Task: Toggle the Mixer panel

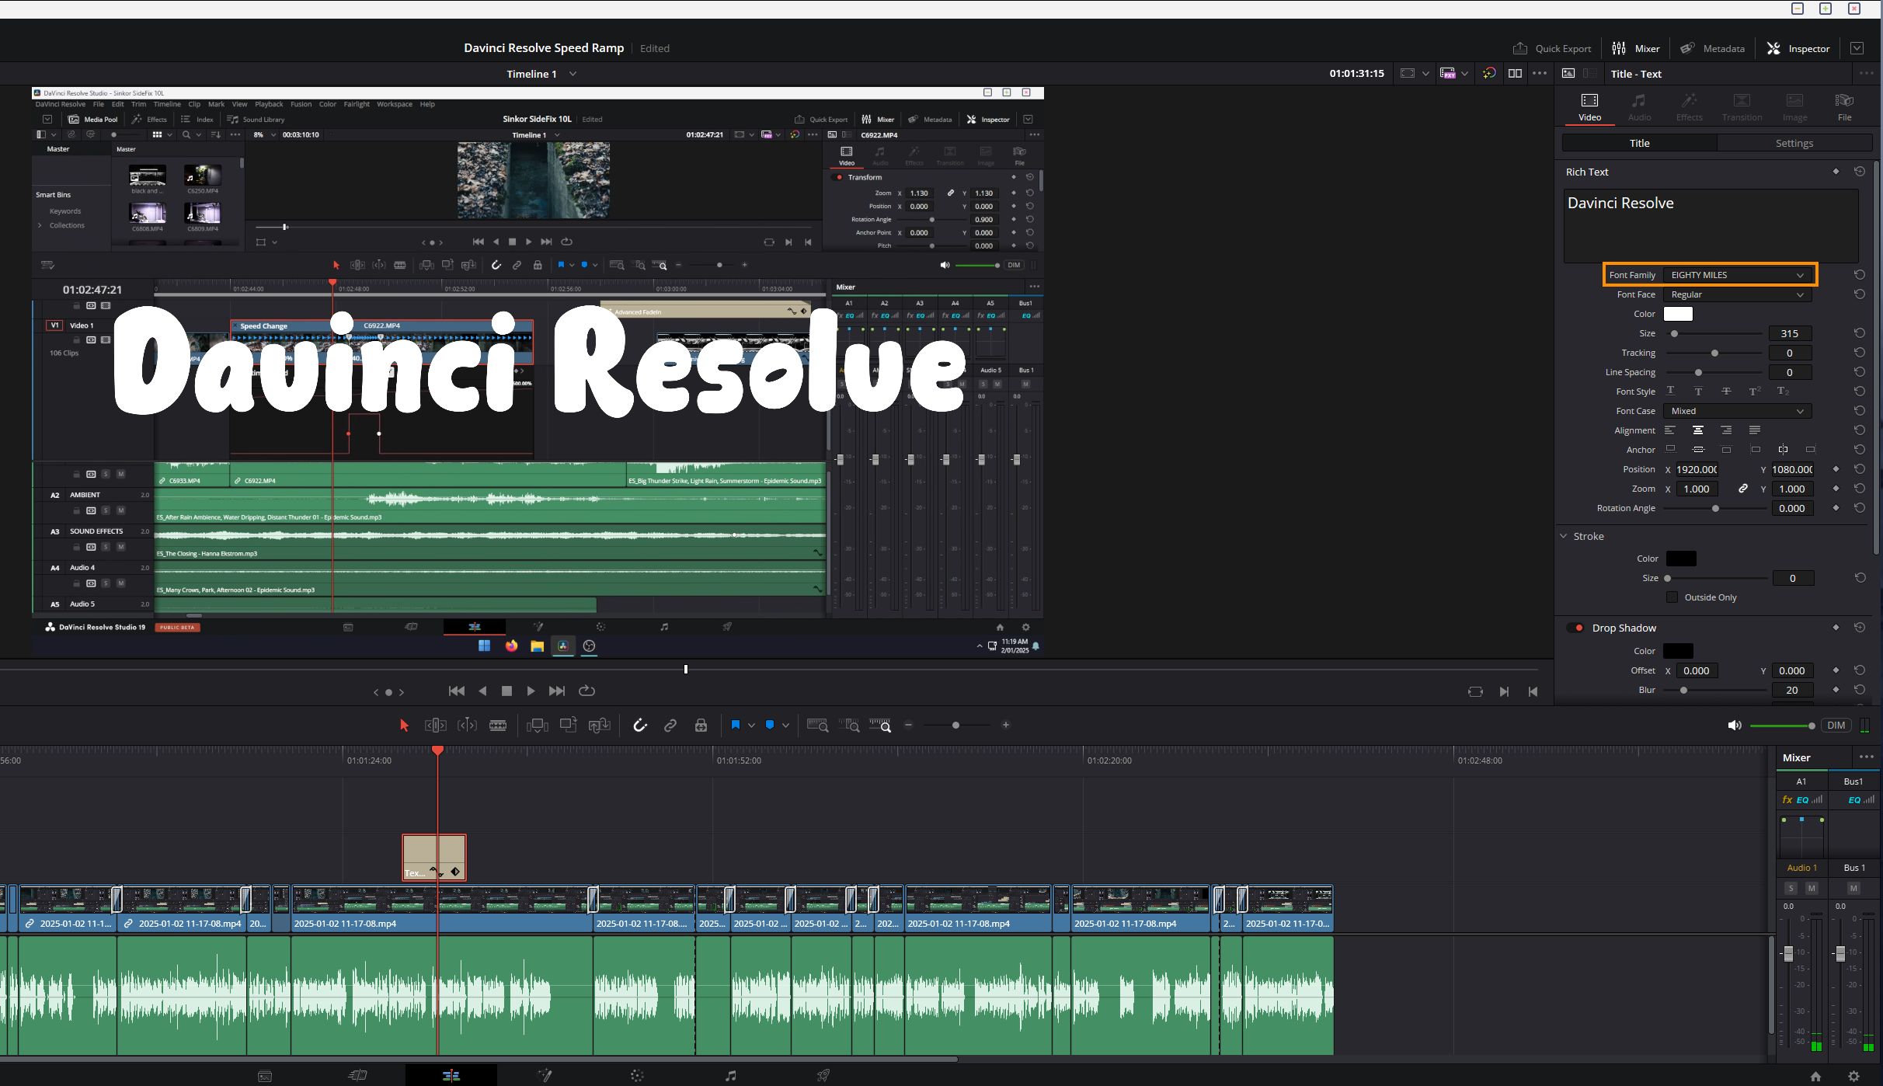Action: [x=1636, y=48]
